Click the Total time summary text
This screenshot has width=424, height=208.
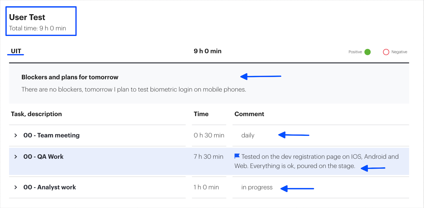coord(37,28)
